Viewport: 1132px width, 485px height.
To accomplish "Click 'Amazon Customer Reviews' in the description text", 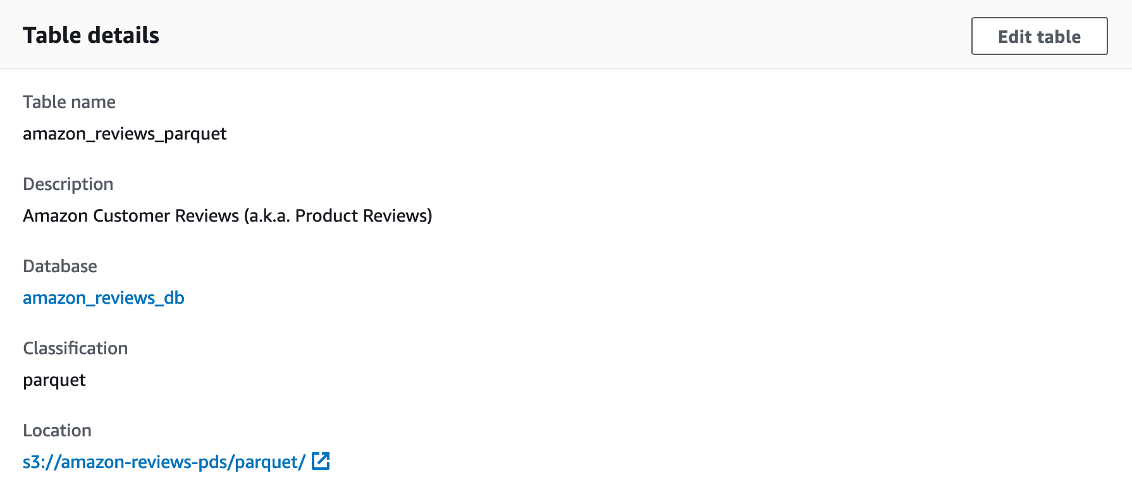I will 131,215.
